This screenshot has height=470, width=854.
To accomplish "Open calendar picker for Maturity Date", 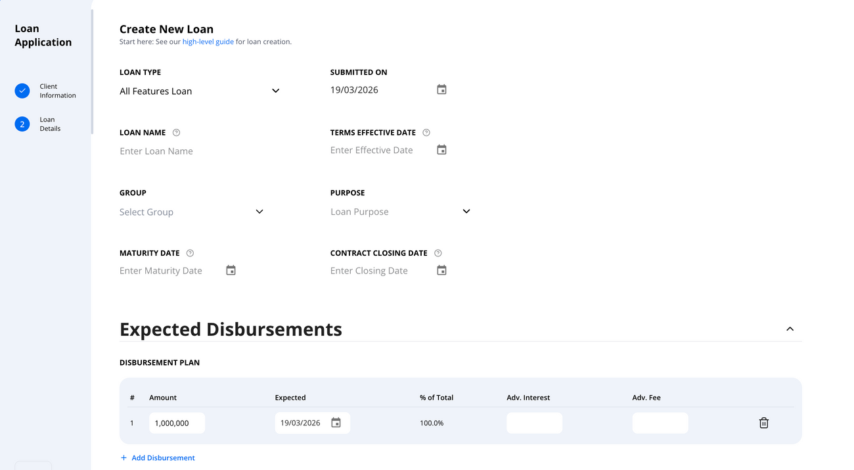I will pyautogui.click(x=231, y=270).
